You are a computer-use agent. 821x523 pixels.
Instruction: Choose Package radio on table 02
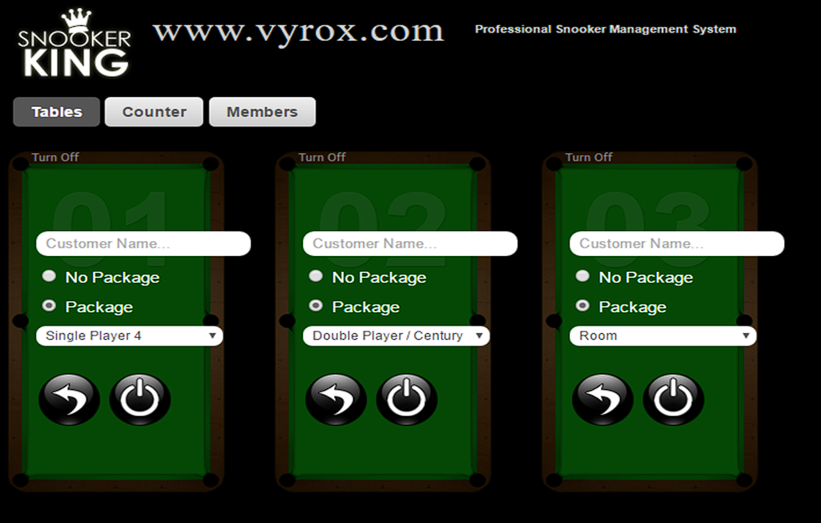(316, 306)
